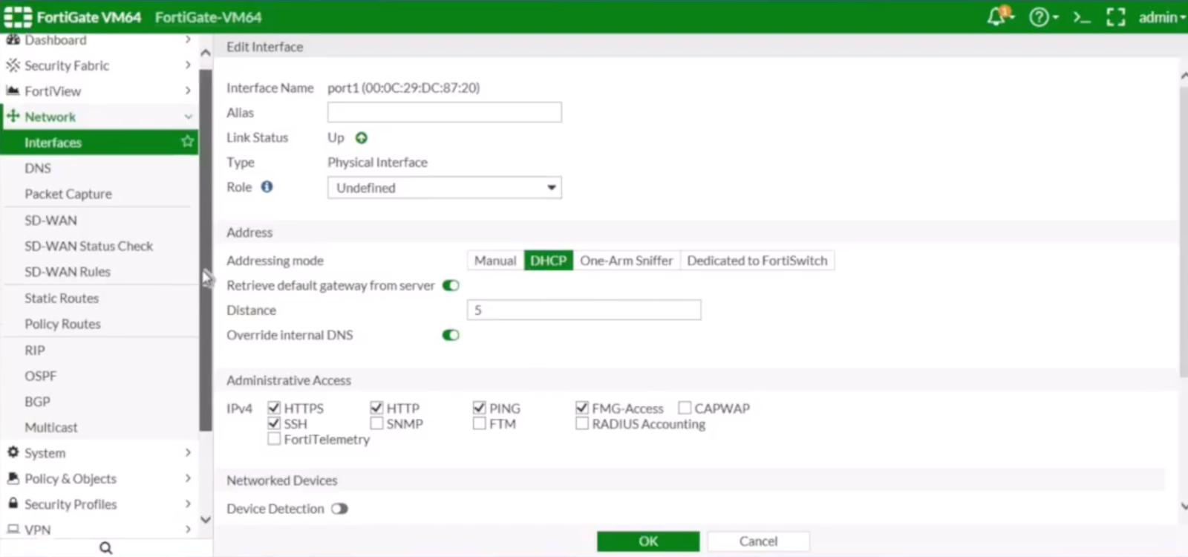Uncheck the FMG-Access checkbox
This screenshot has width=1188, height=557.
pyautogui.click(x=581, y=408)
